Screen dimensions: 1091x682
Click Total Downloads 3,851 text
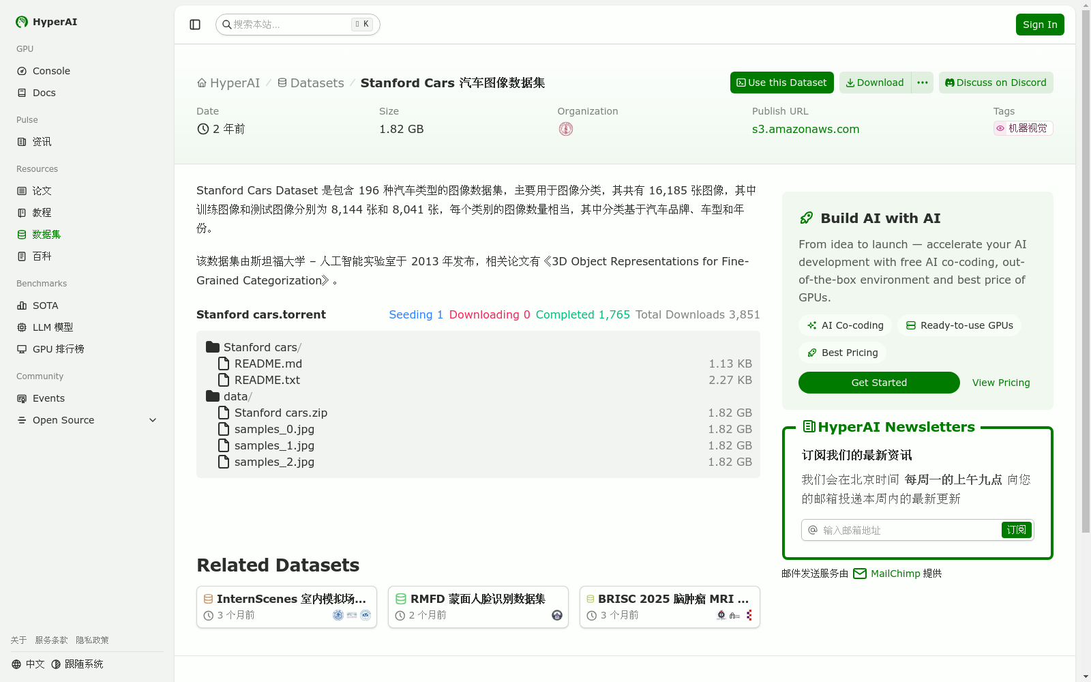tap(698, 314)
